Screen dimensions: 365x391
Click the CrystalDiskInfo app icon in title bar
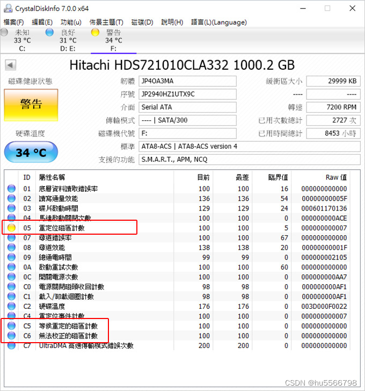8,8
